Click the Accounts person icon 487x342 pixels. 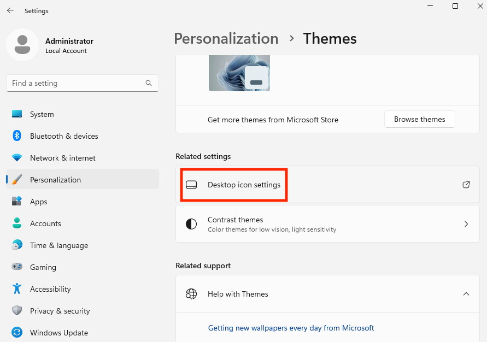point(17,223)
